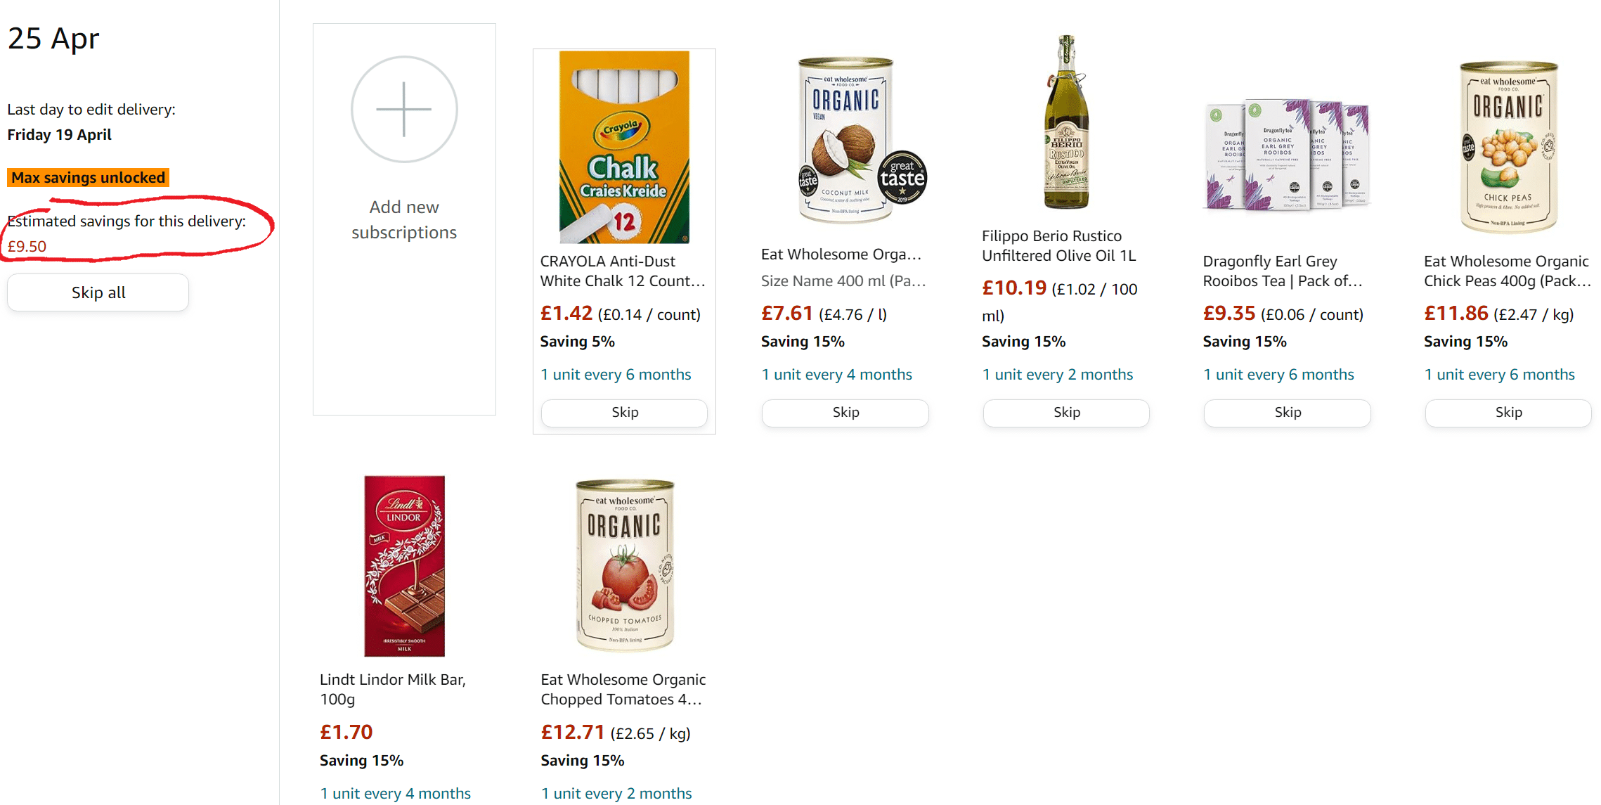Open the Dragonfly Earl Grey tea image
Screen dimensions: 1601x805
(x=1287, y=155)
